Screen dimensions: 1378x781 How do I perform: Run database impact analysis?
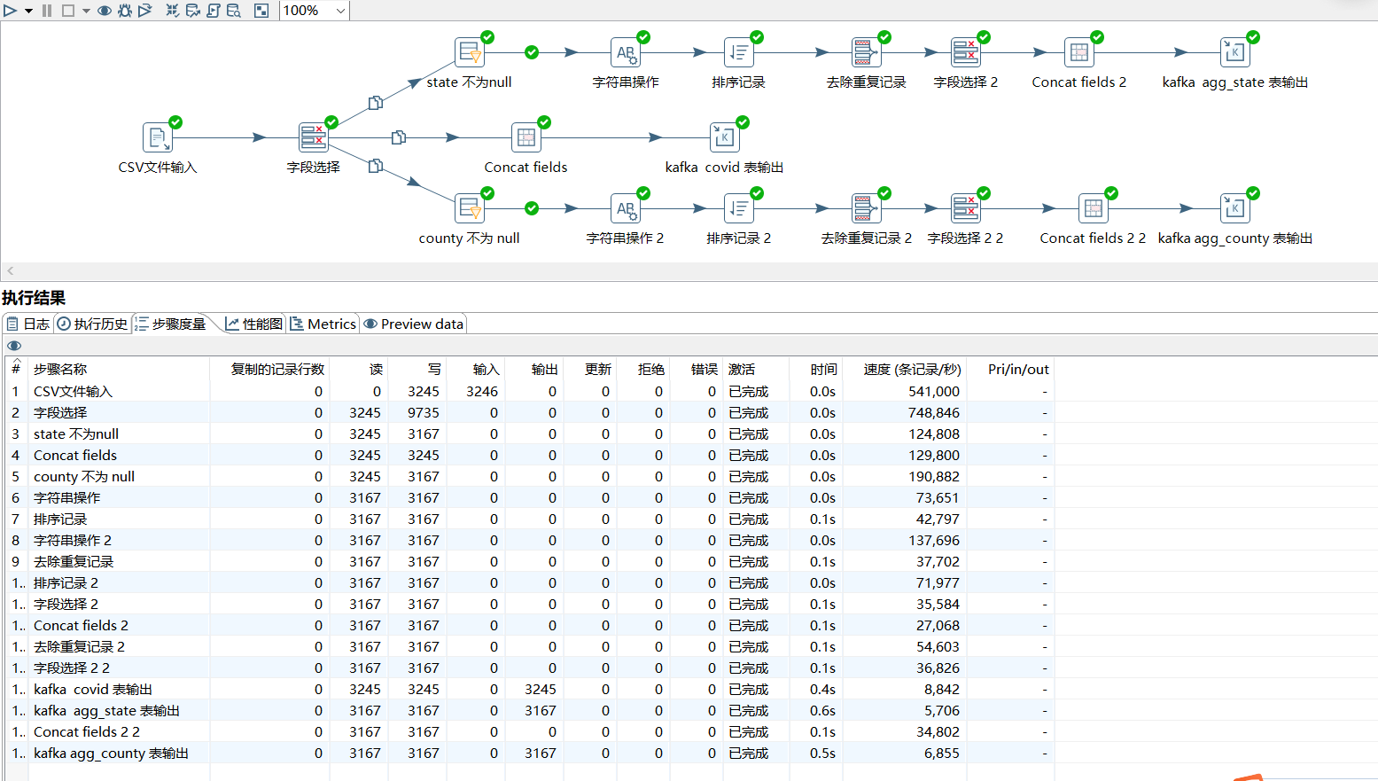[x=193, y=11]
